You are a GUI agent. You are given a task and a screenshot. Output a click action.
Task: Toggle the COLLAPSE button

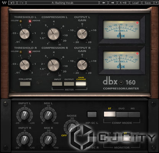[25, 84]
